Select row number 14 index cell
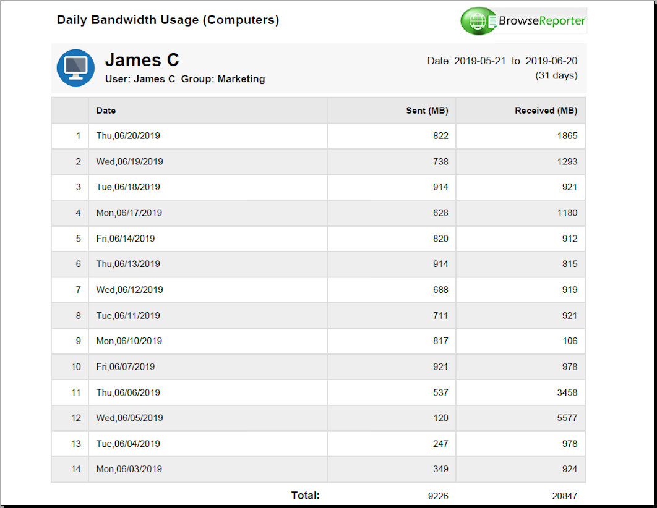Viewport: 657px width, 508px height. pyautogui.click(x=75, y=469)
